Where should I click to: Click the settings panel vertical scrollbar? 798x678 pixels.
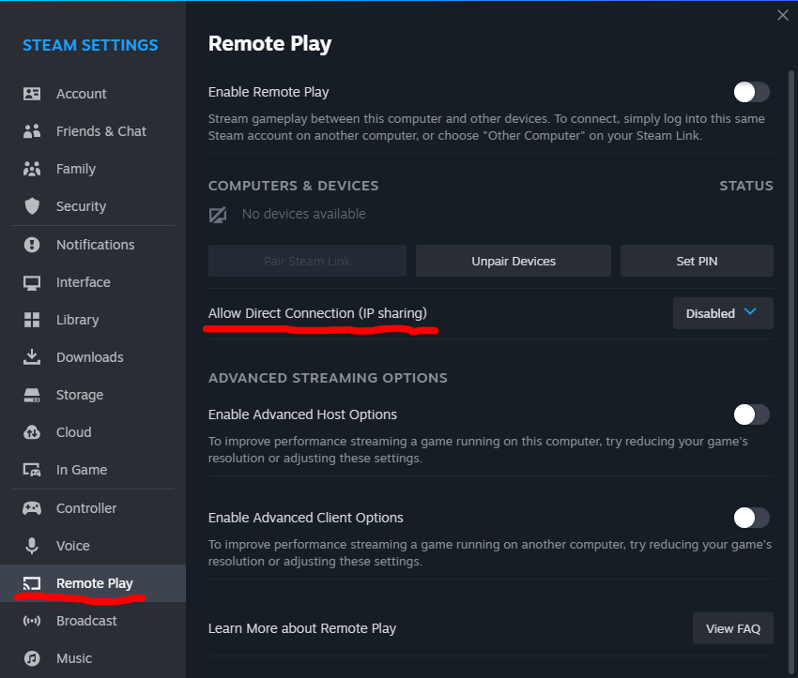pos(790,355)
